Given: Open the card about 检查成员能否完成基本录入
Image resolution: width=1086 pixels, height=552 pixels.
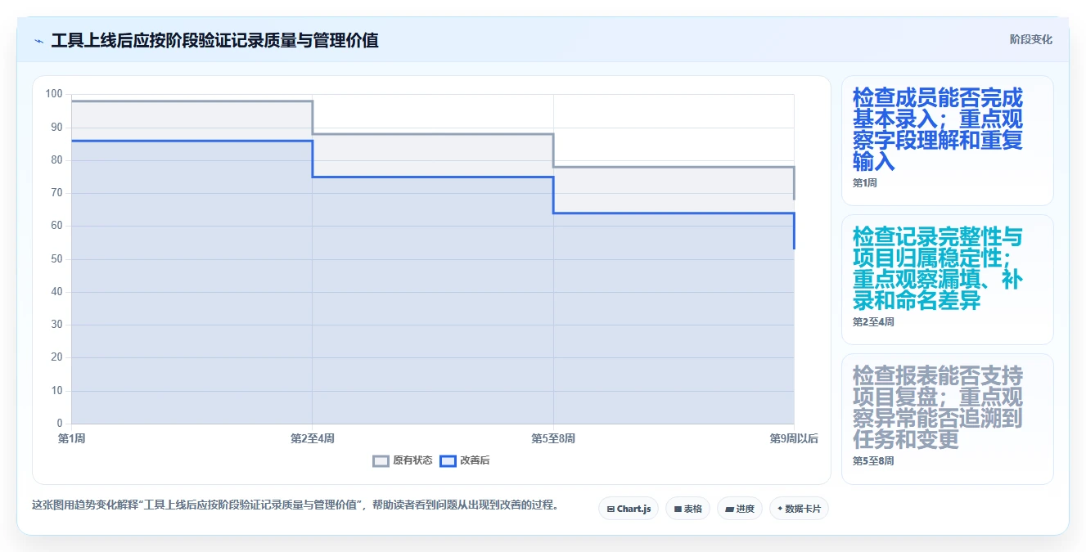Looking at the screenshot, I should coord(947,141).
